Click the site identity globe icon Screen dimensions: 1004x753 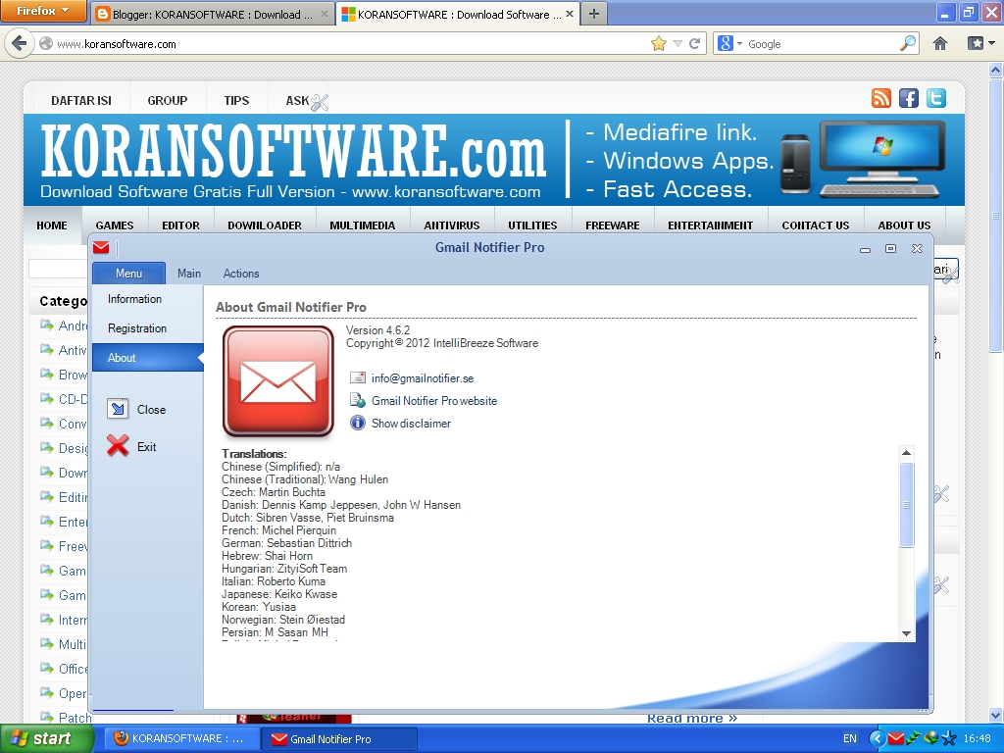coord(46,43)
